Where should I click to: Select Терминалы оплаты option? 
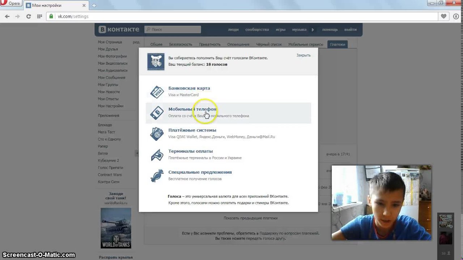[228, 155]
